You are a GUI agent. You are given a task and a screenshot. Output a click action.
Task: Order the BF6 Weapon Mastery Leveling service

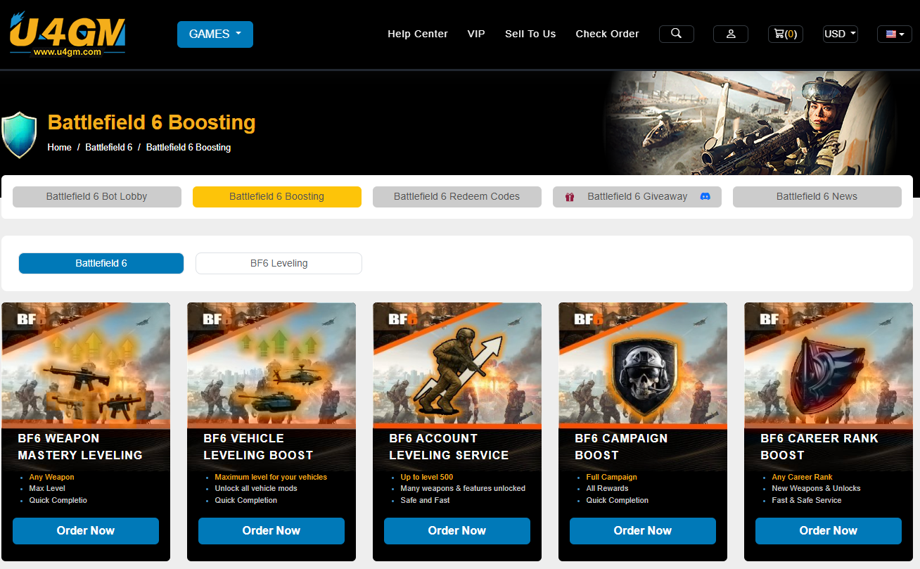[x=86, y=531]
